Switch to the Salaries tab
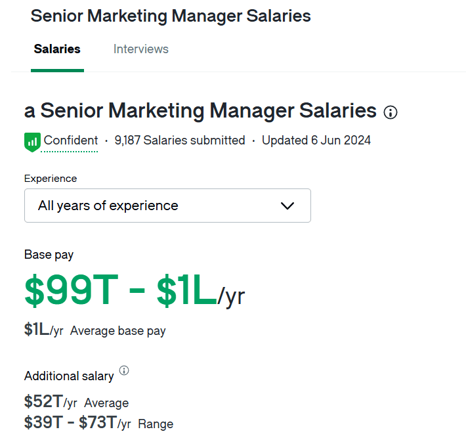This screenshot has height=438, width=466. 57,49
